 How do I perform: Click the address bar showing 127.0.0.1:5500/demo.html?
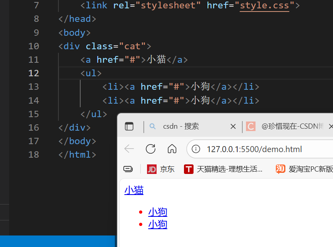260,149
